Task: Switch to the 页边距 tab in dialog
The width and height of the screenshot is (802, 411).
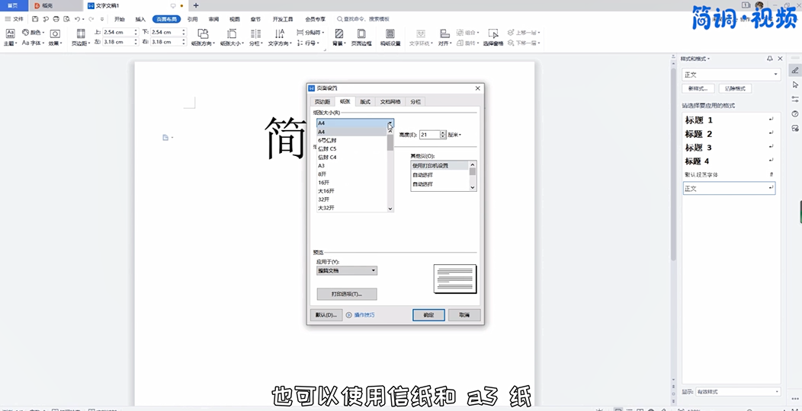Action: coord(322,101)
